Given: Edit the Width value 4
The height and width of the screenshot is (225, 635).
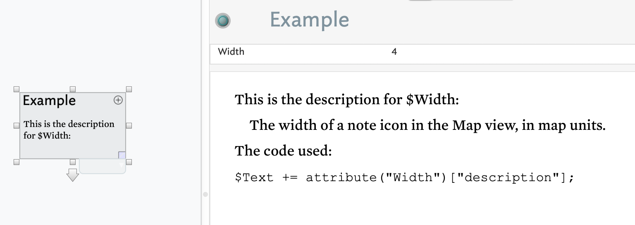Looking at the screenshot, I should coord(394,52).
